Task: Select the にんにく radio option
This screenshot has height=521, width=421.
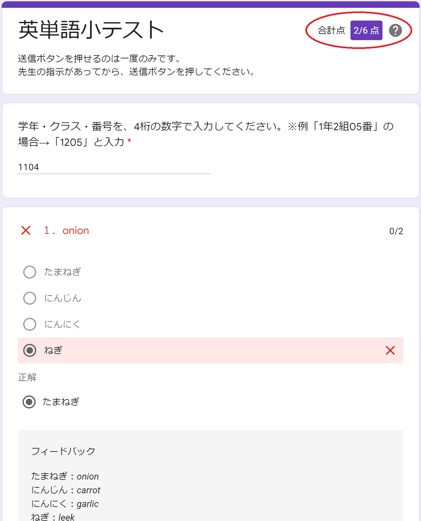Action: (30, 324)
